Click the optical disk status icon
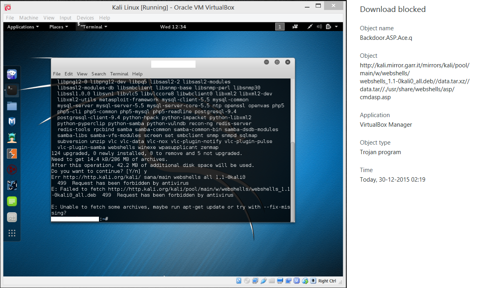Viewport: 480px width, 288px height. [x=247, y=281]
